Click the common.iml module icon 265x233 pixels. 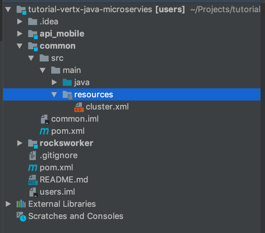(x=44, y=119)
